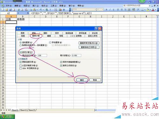The height and width of the screenshot is (119, 159).
Task: Toggle the 接受公式标志 checkbox
Action: [x=61, y=66]
